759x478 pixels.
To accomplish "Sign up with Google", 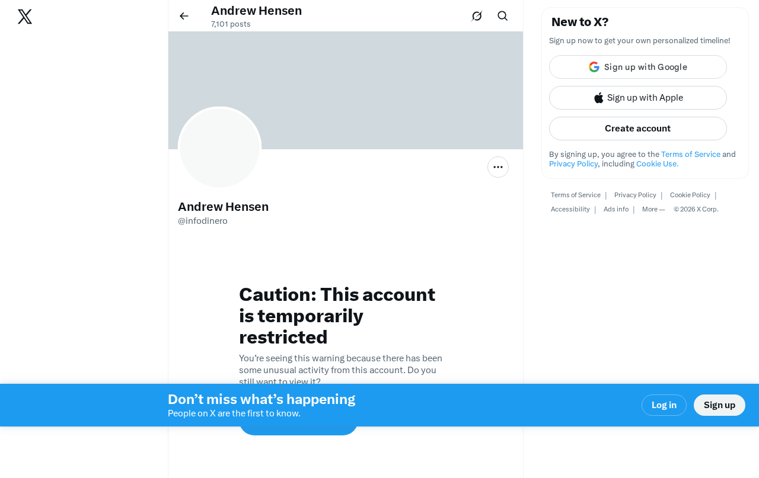I will point(638,67).
